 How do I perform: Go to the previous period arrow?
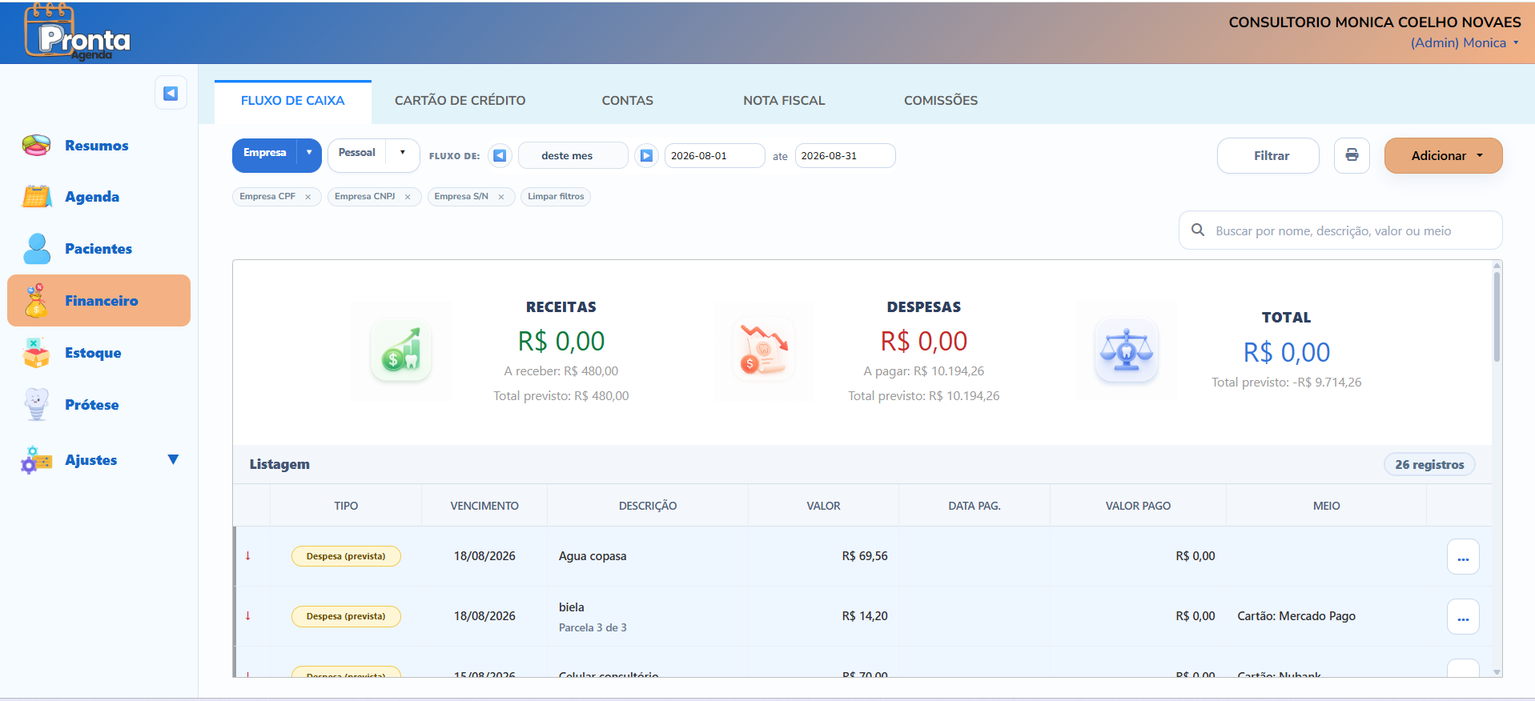[x=500, y=155]
